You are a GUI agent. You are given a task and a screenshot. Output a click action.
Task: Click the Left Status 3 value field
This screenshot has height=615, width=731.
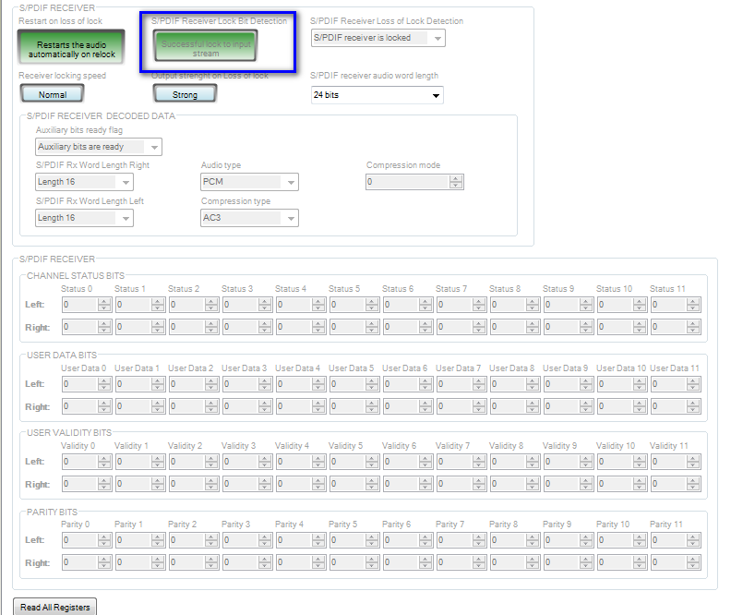click(x=241, y=305)
